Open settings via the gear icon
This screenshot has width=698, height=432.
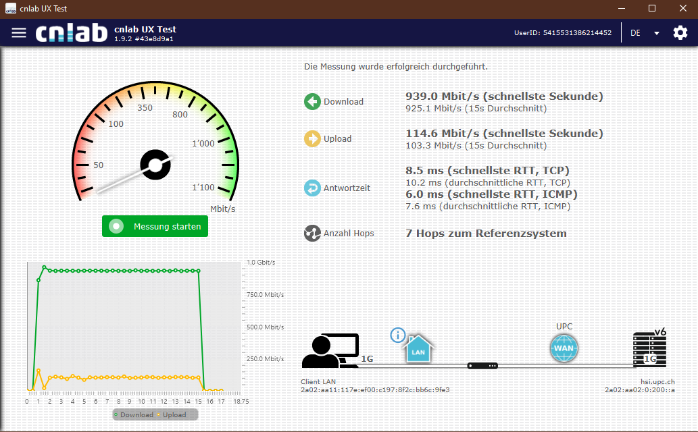point(680,32)
